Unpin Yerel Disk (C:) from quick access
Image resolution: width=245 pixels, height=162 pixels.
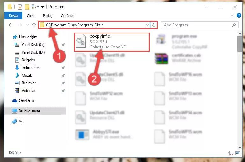tap(63, 45)
